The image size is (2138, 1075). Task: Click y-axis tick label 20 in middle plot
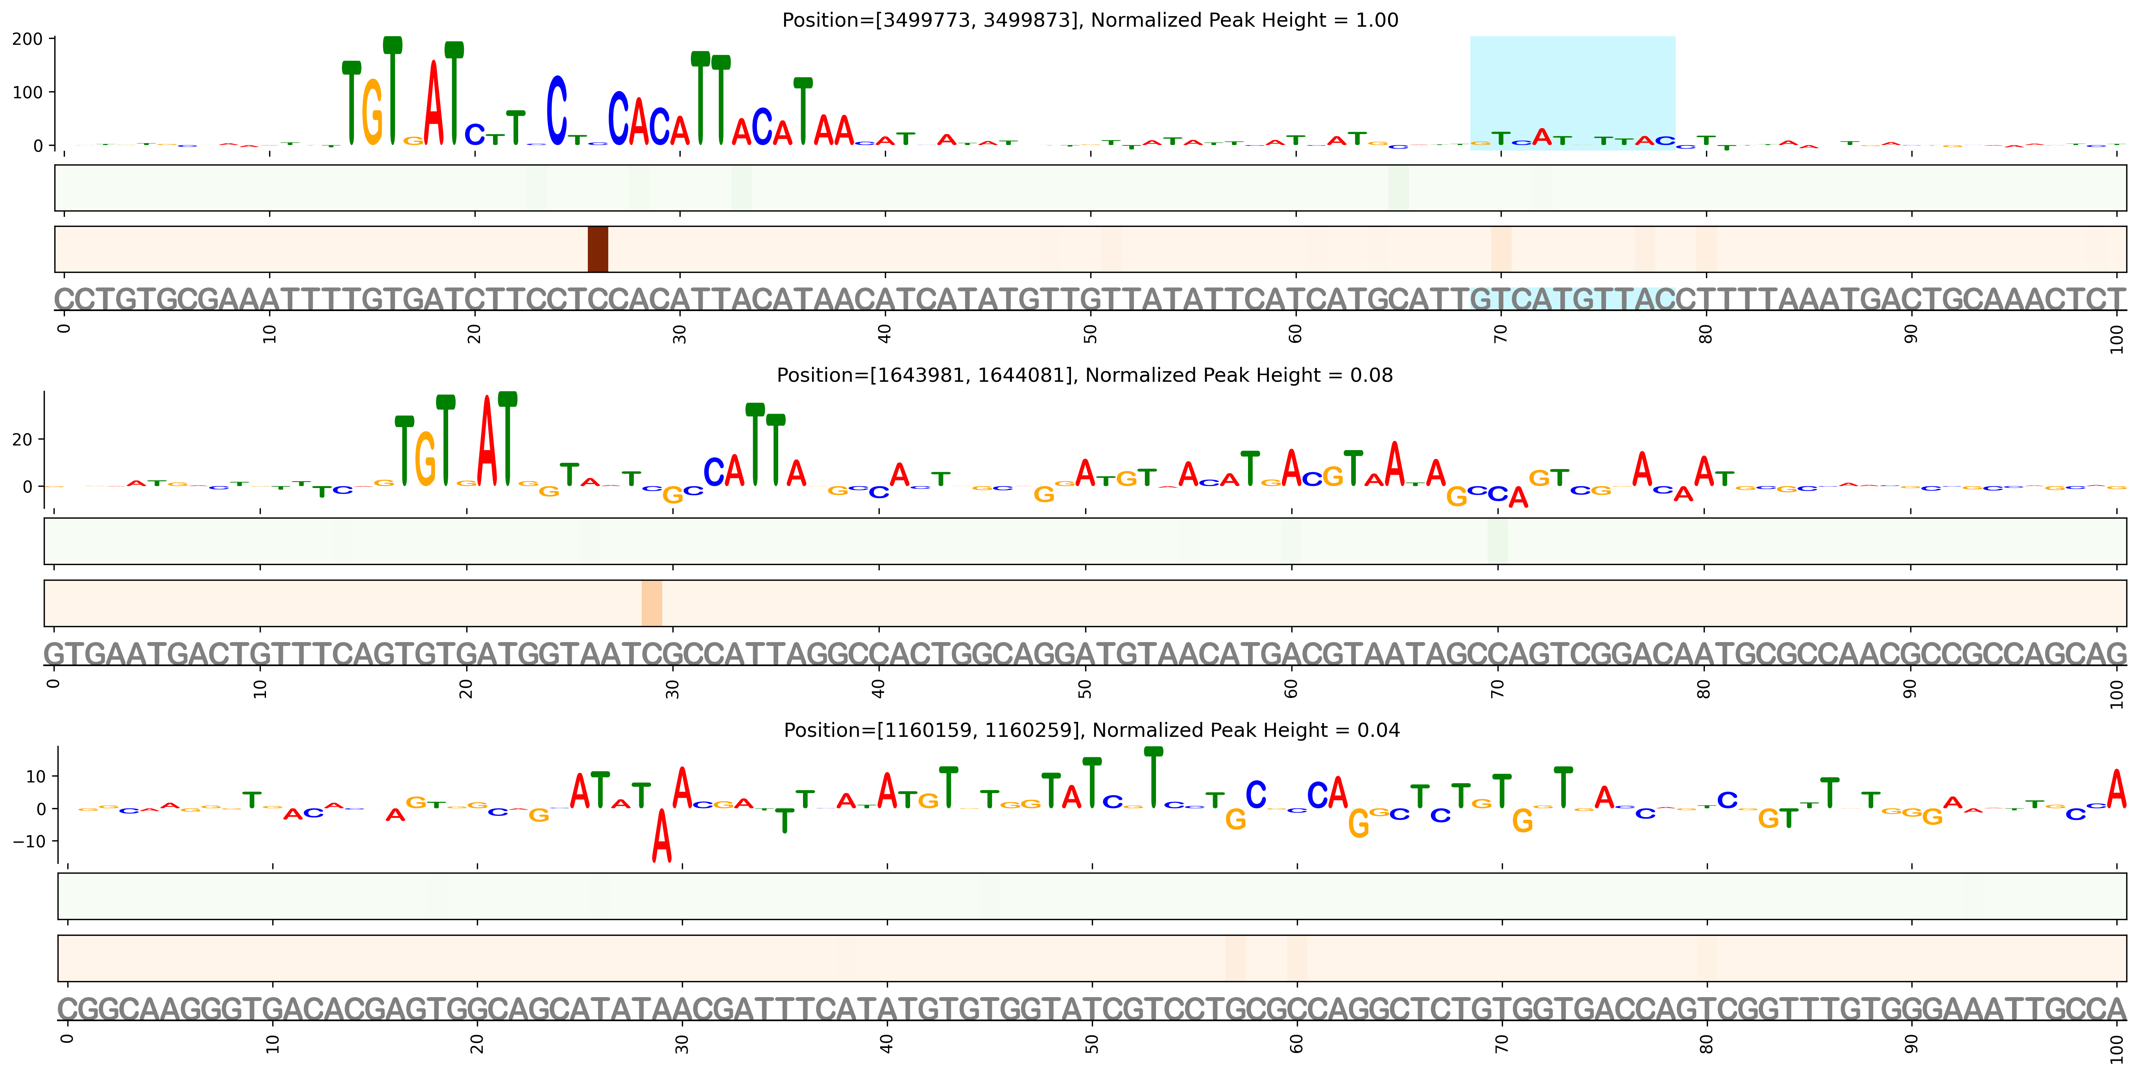click(x=22, y=440)
